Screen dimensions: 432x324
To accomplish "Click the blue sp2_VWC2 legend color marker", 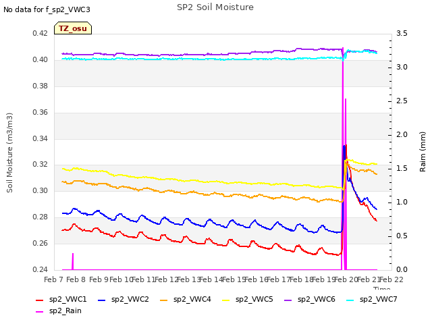I will (x=102, y=300).
